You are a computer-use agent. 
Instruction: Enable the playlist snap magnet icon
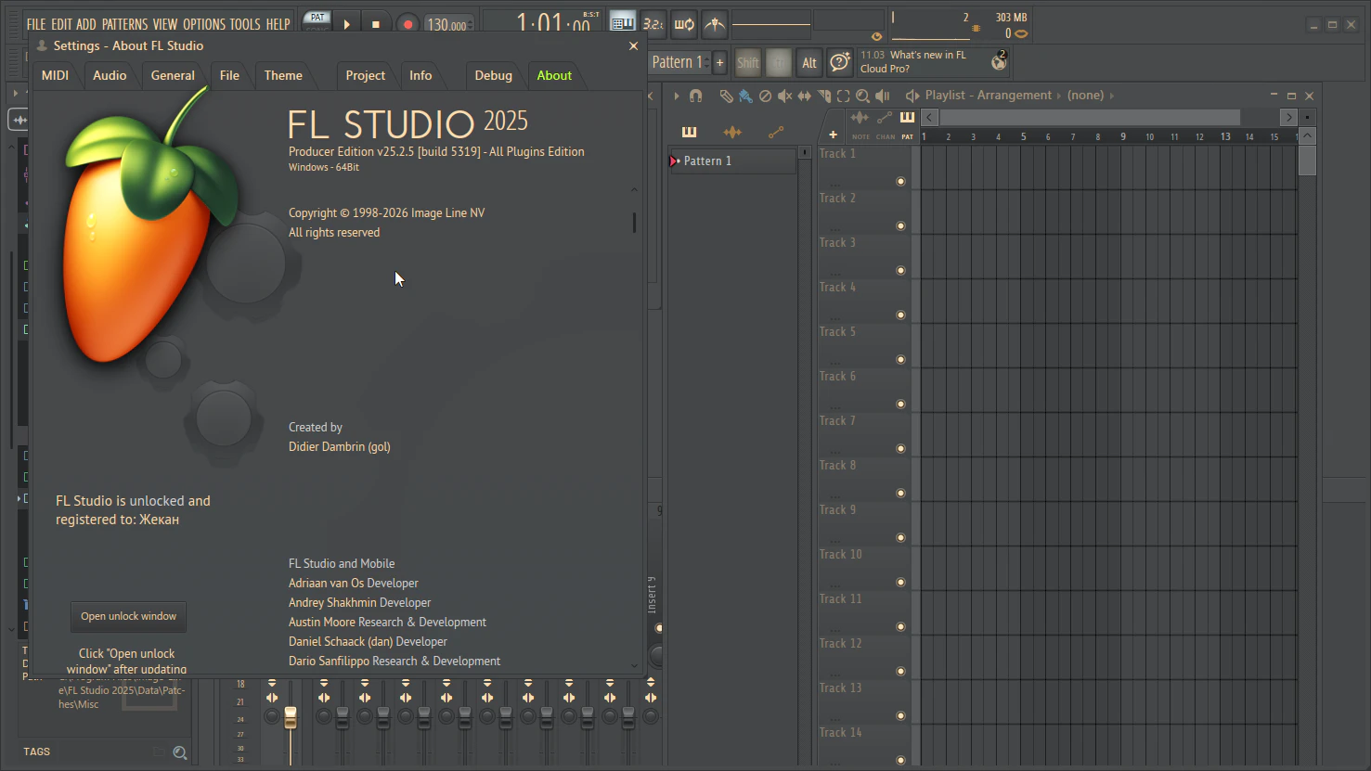(695, 96)
